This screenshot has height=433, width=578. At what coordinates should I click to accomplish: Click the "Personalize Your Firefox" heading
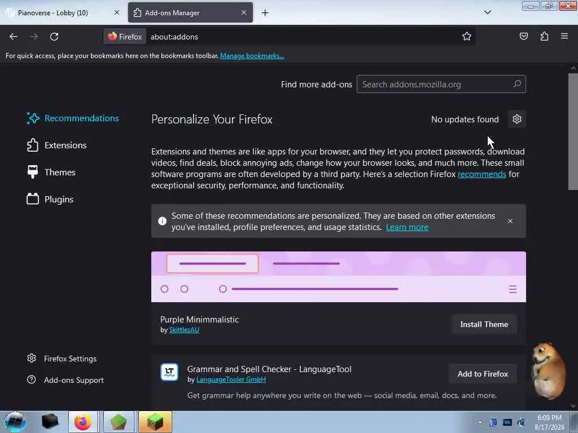coord(212,120)
